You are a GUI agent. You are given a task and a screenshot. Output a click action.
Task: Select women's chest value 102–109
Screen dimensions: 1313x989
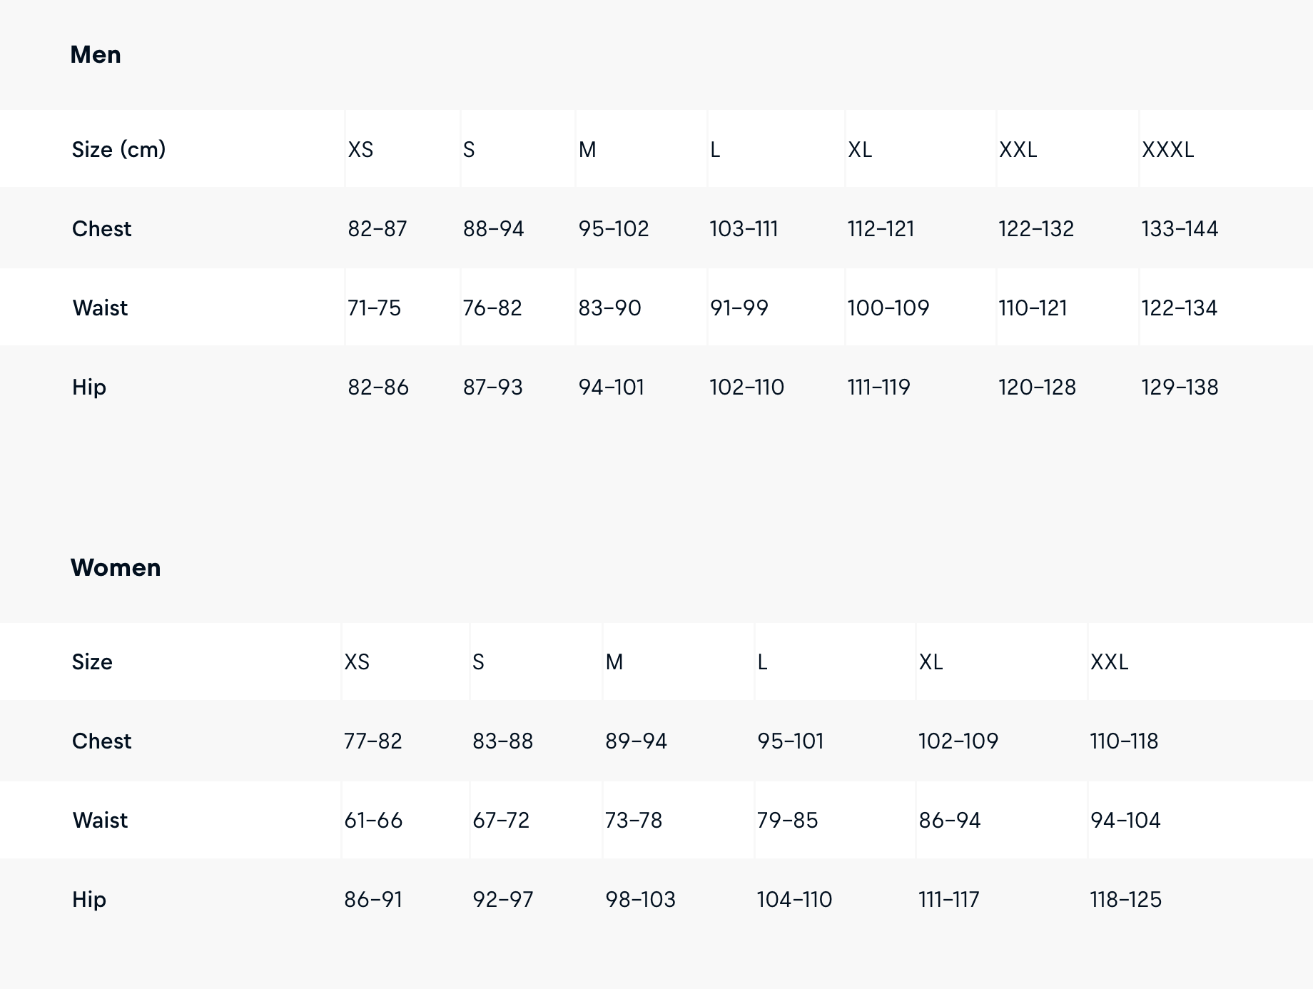pyautogui.click(x=958, y=741)
